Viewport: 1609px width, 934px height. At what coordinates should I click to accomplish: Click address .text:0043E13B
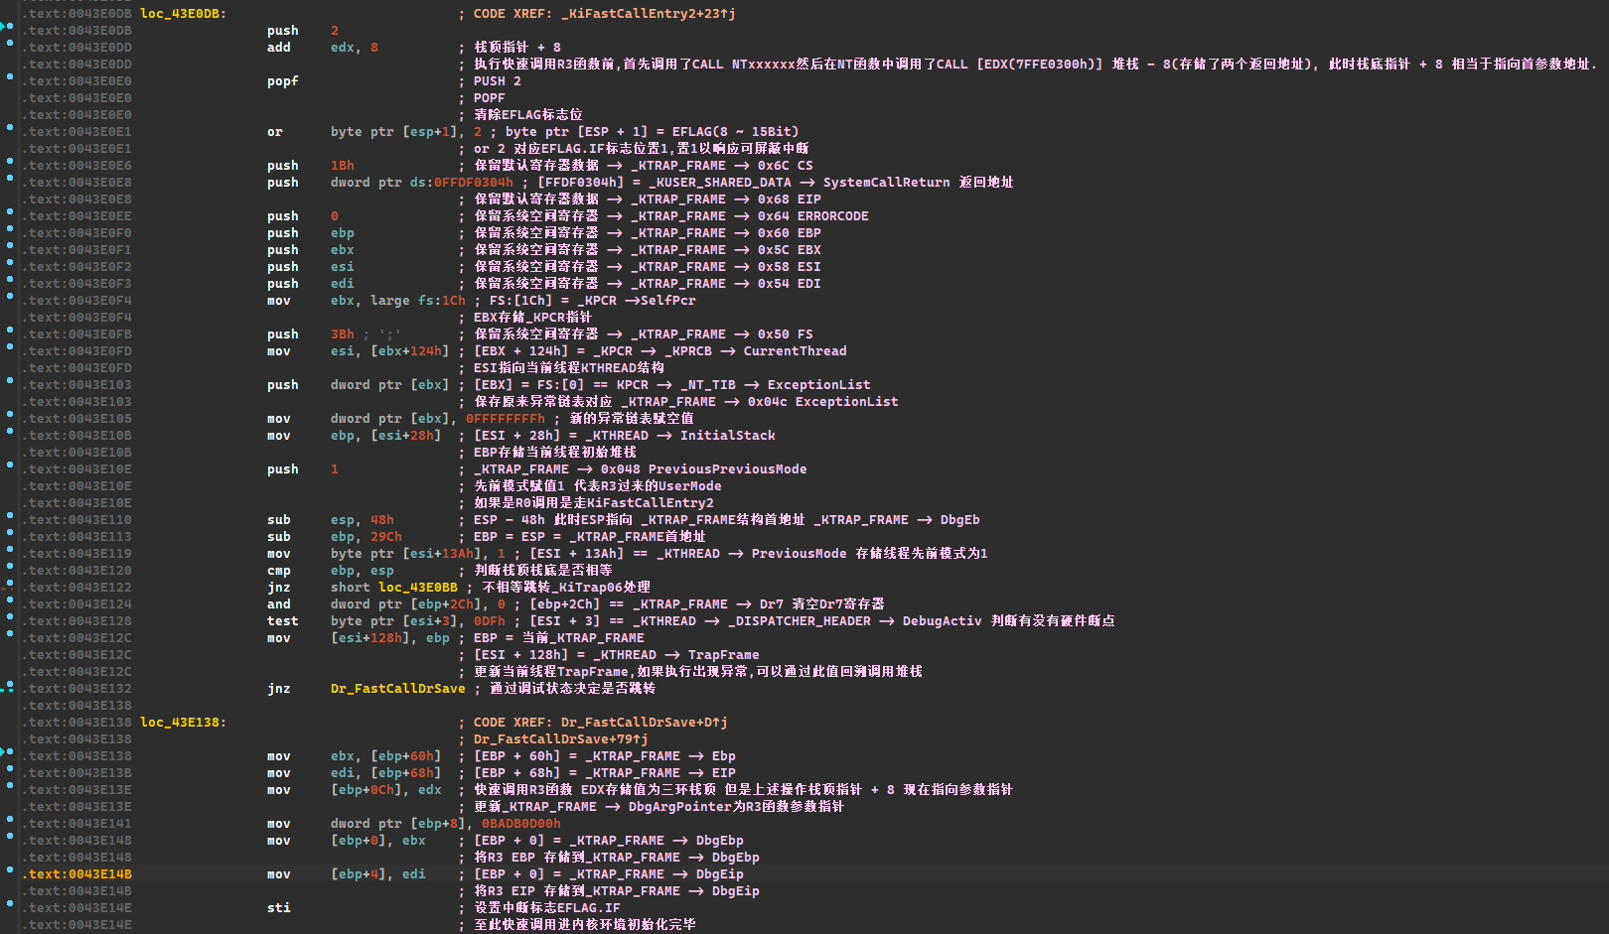76,773
